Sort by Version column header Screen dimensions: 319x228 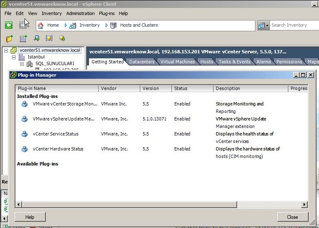tap(156, 88)
